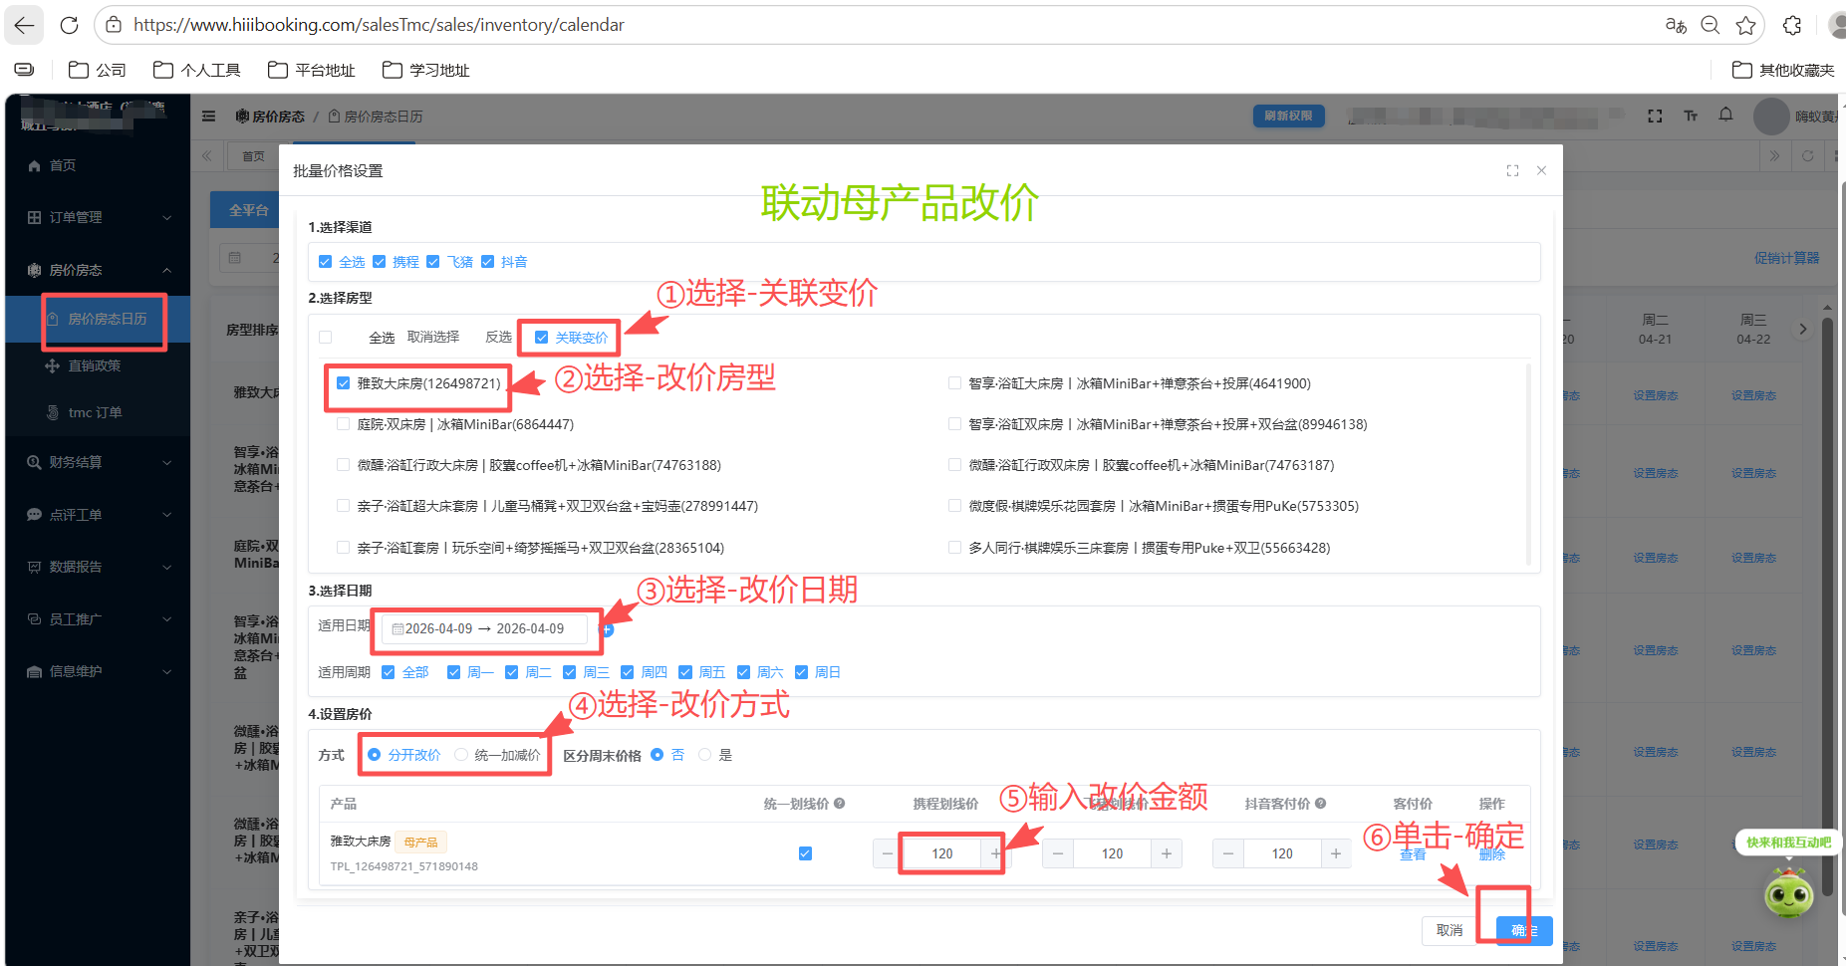
Task: Check the 庭院·双床房 room type checkbox
Action: [x=343, y=423]
